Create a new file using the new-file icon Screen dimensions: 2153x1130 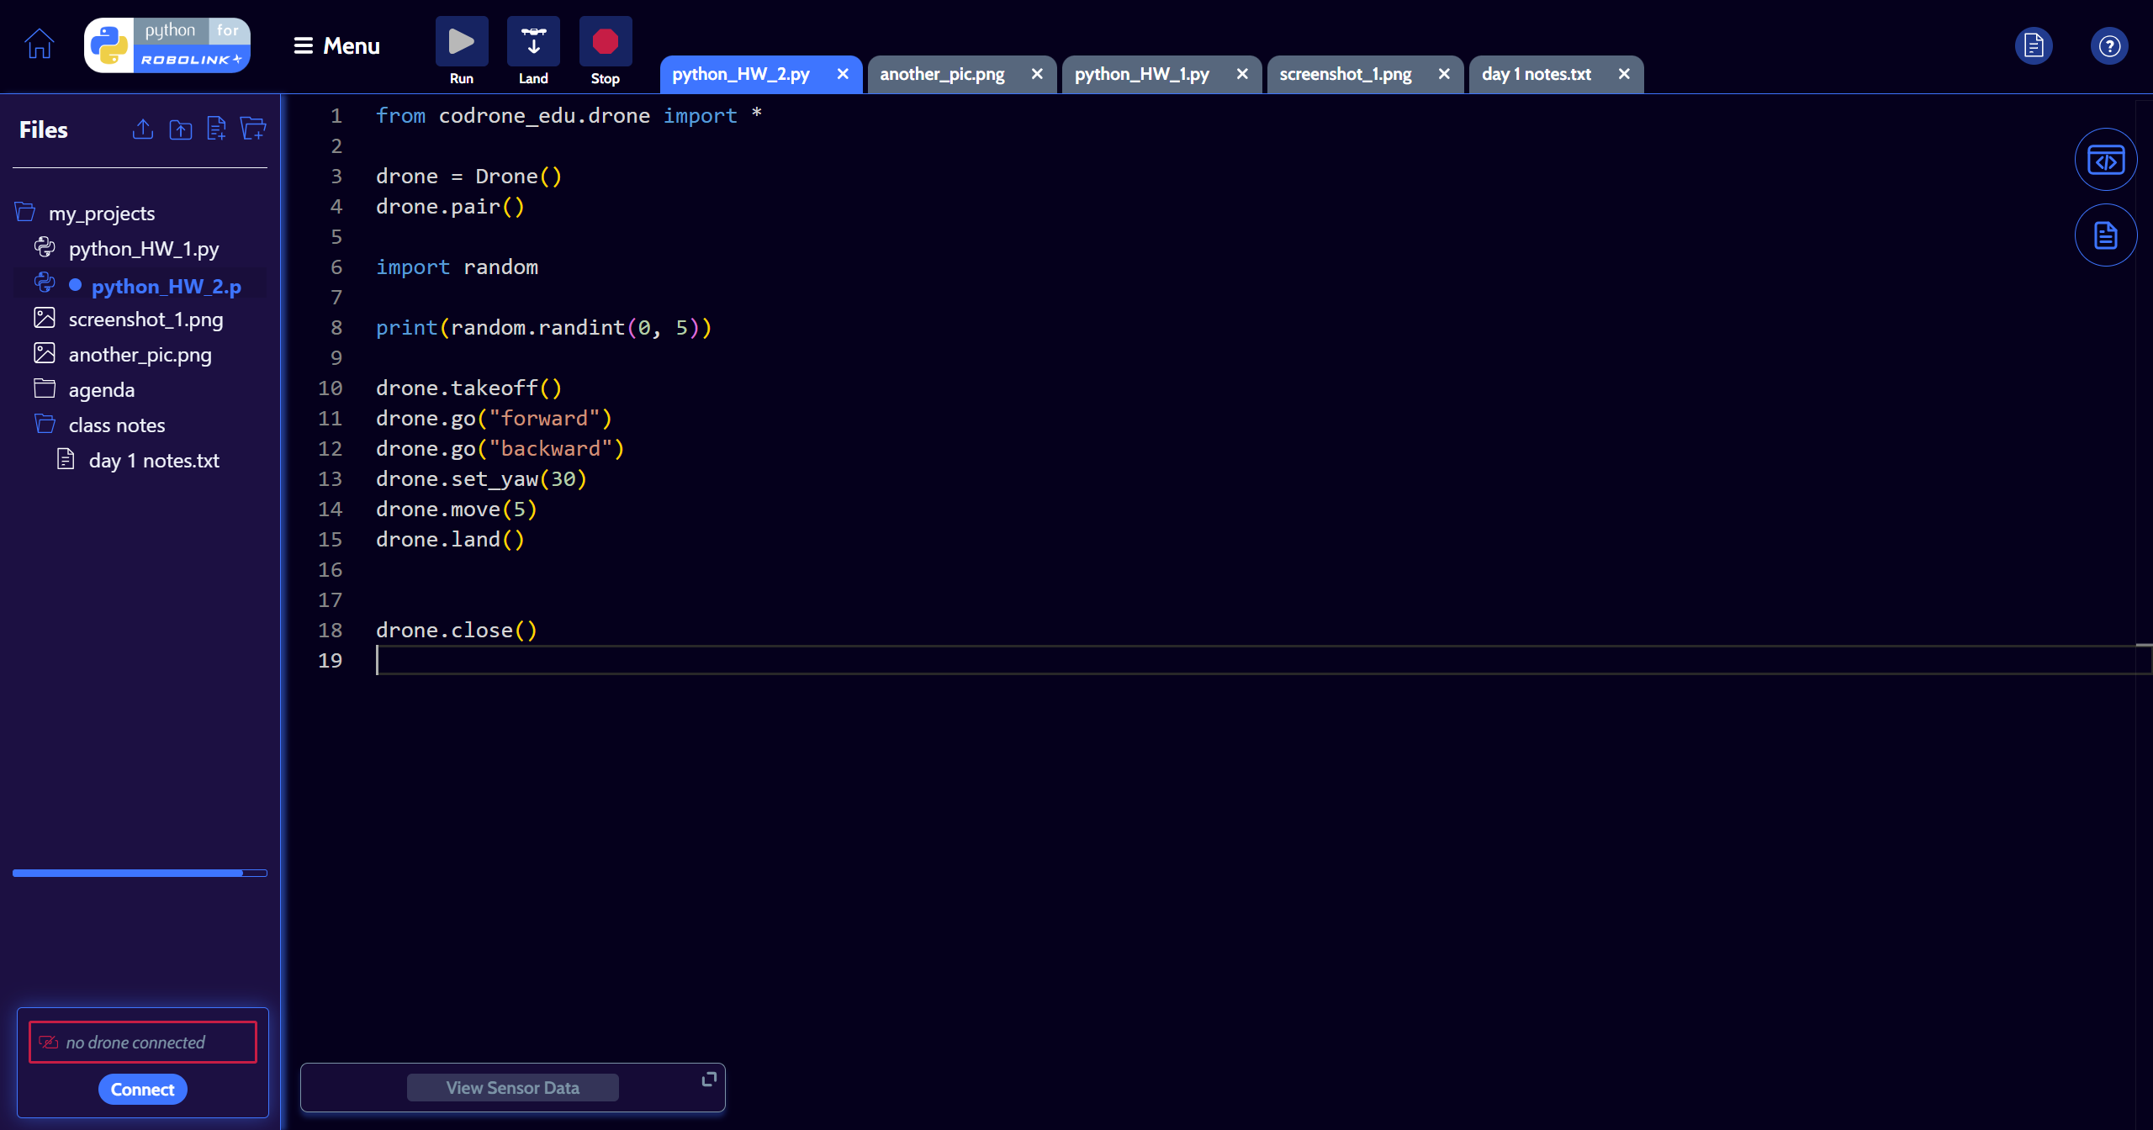coord(216,129)
